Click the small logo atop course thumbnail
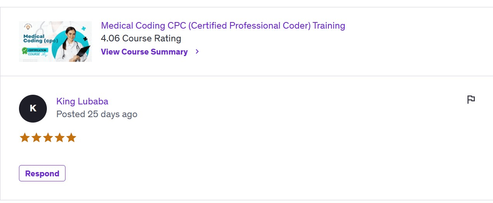This screenshot has width=493, height=203. [x=28, y=27]
